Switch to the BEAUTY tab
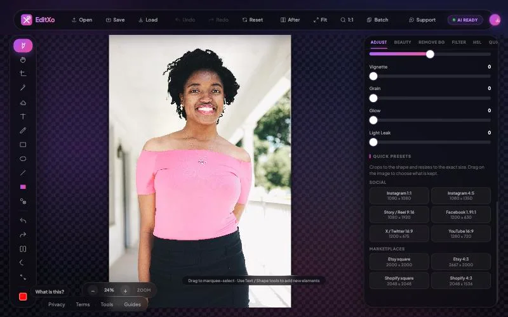 pos(403,42)
